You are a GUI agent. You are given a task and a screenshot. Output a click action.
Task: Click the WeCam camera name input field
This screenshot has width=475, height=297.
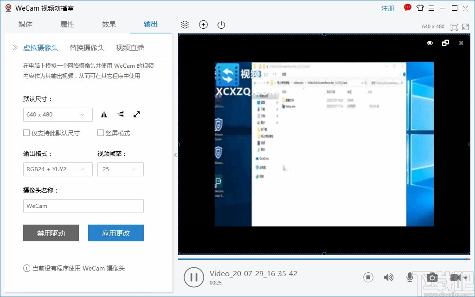(x=83, y=206)
